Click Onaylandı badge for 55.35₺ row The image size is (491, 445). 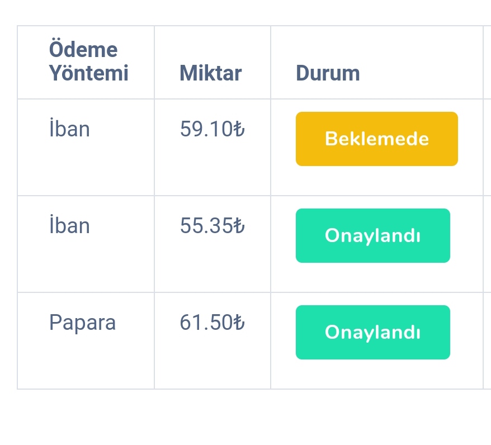(x=372, y=235)
